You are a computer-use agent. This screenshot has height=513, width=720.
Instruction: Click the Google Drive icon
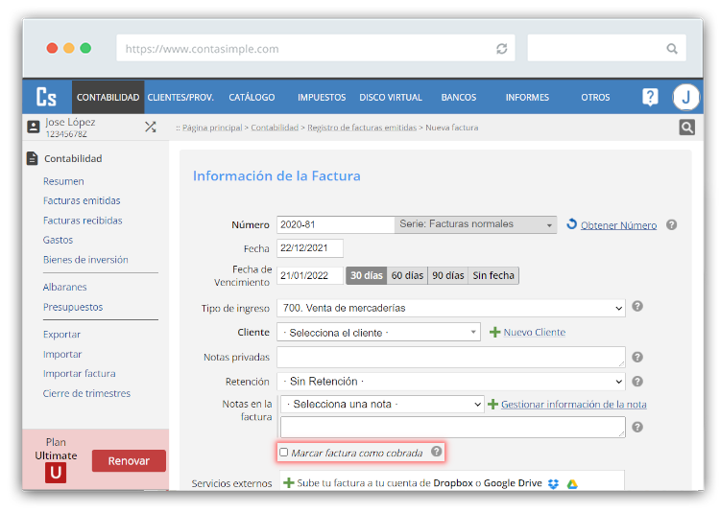coord(571,483)
